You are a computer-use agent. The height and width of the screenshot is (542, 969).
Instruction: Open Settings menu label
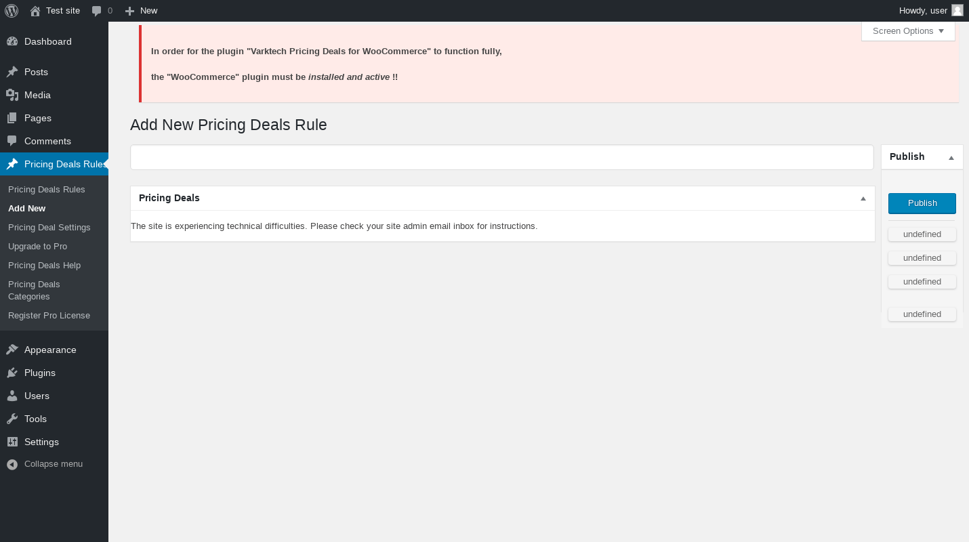click(x=41, y=442)
